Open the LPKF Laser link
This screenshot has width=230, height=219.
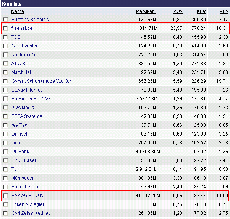24,160
